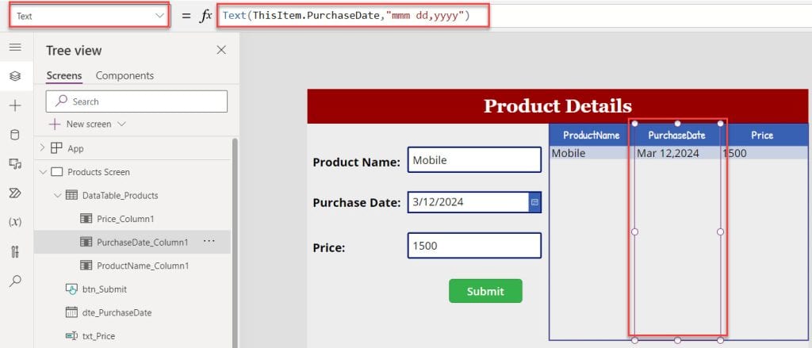This screenshot has height=348, width=812.
Task: Click the Product Name: label
Action: tap(356, 162)
